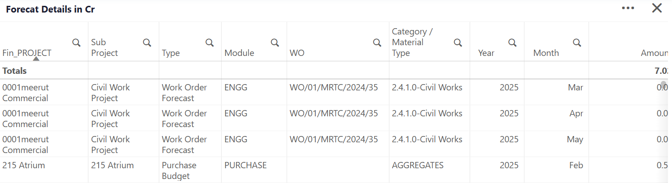Sort by the Amount column header
The height and width of the screenshot is (183, 672).
[654, 53]
